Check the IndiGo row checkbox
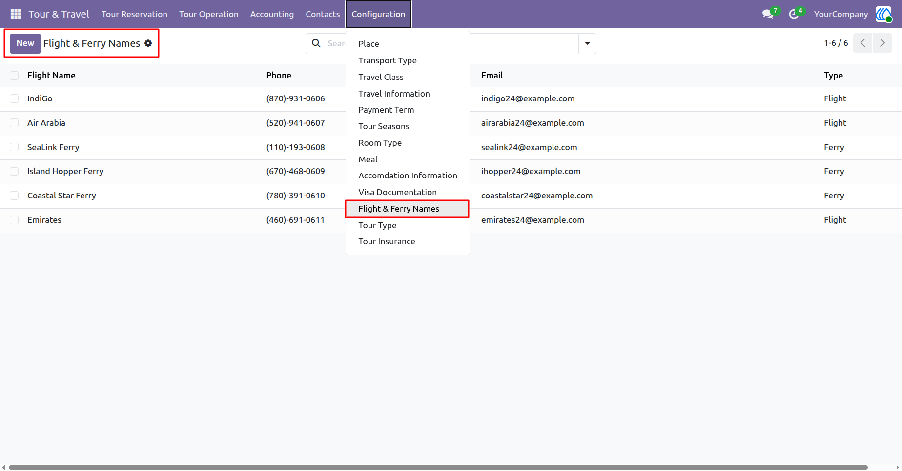The height and width of the screenshot is (471, 902). (x=14, y=98)
